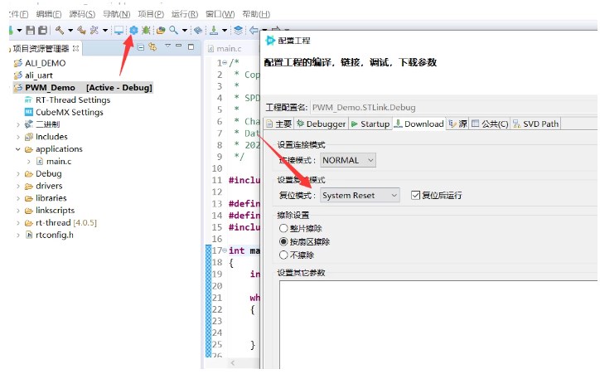
Task: Open the blue gear debug configuration icon
Action: click(133, 30)
